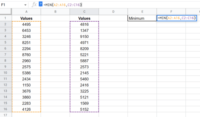This screenshot has width=200, height=117.
Task: Click the Values header in column C
Action: [x=84, y=18]
